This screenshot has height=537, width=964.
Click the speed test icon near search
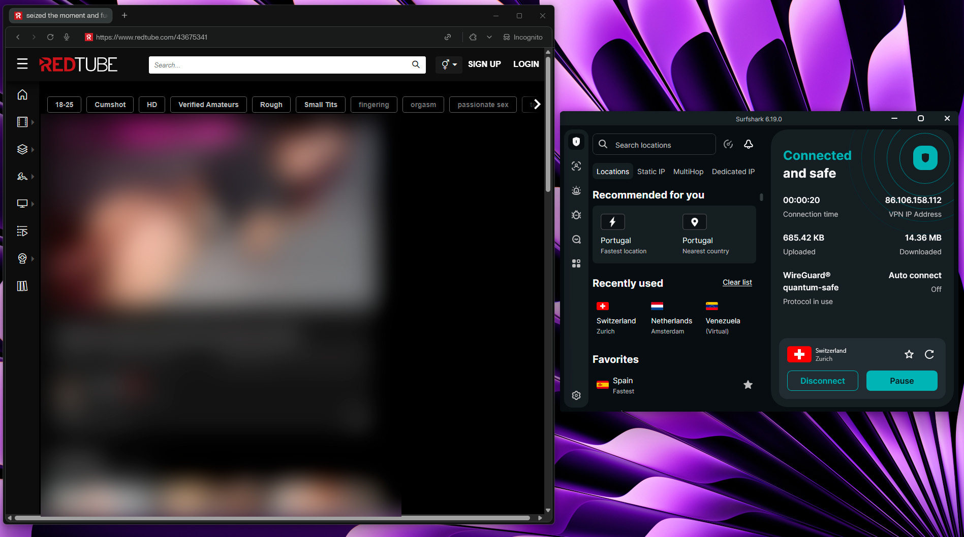point(728,144)
